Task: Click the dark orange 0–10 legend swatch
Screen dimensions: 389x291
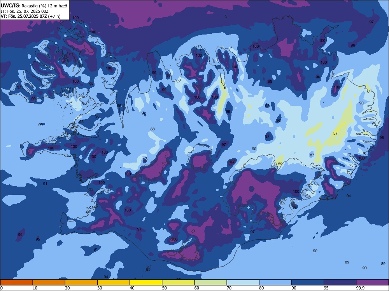Action: point(16,282)
